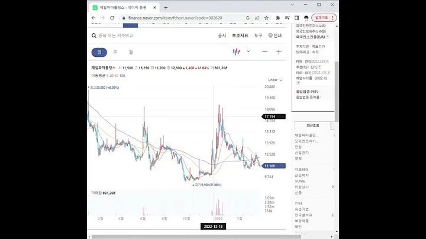Click the 120-day moving average label

click(x=122, y=76)
